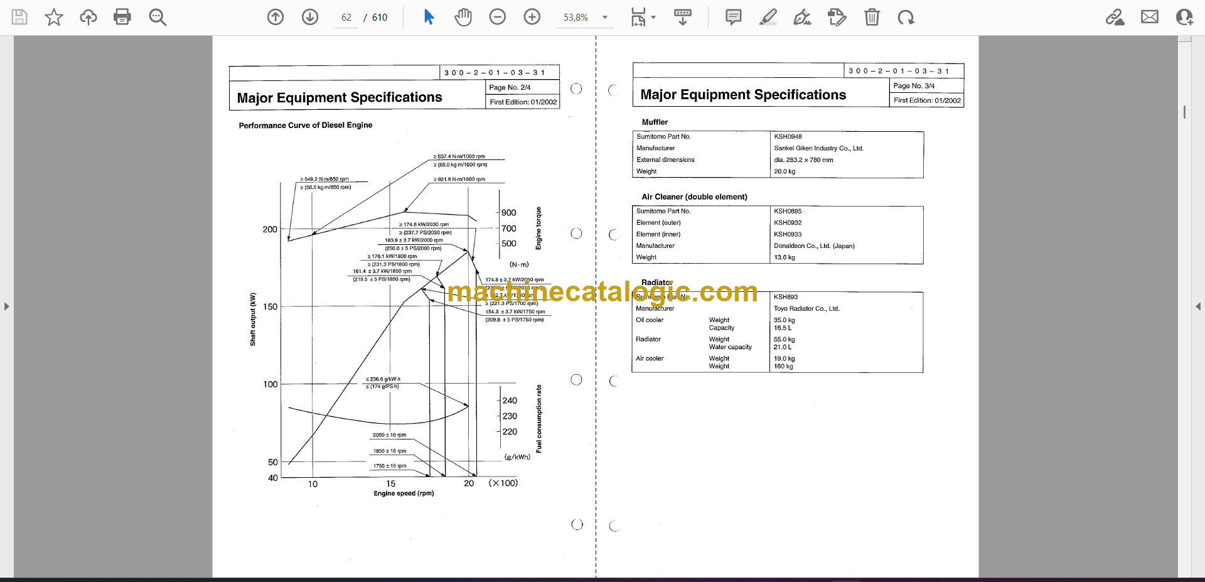This screenshot has width=1205, height=582.
Task: Click 'Sankei Giken Industry Co., Ltd.' text
Action: [818, 148]
